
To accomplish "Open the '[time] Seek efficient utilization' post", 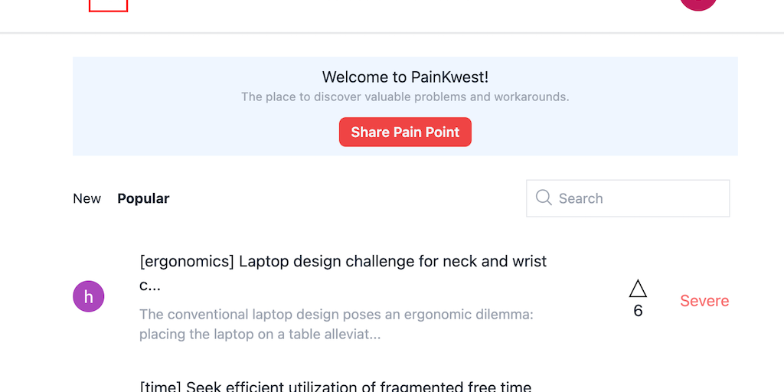I will click(x=335, y=386).
